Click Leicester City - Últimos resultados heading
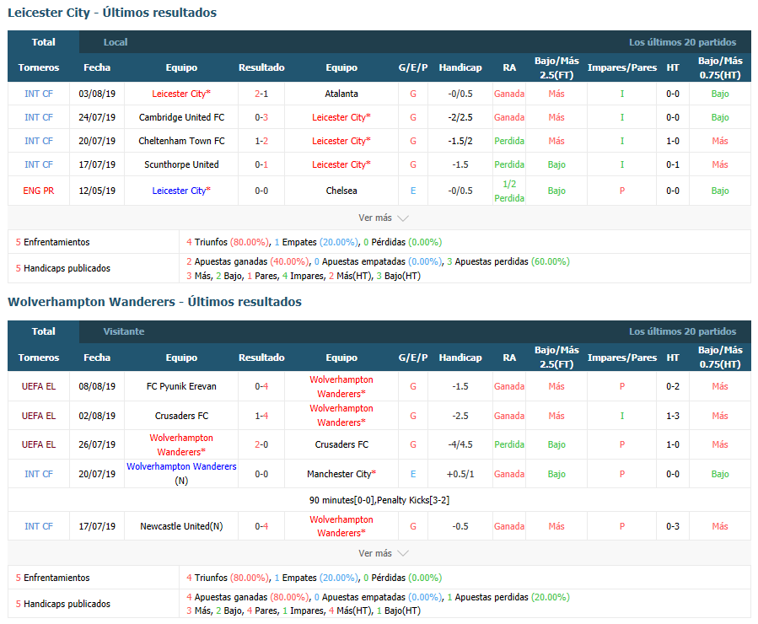Image resolution: width=758 pixels, height=624 pixels. click(112, 13)
